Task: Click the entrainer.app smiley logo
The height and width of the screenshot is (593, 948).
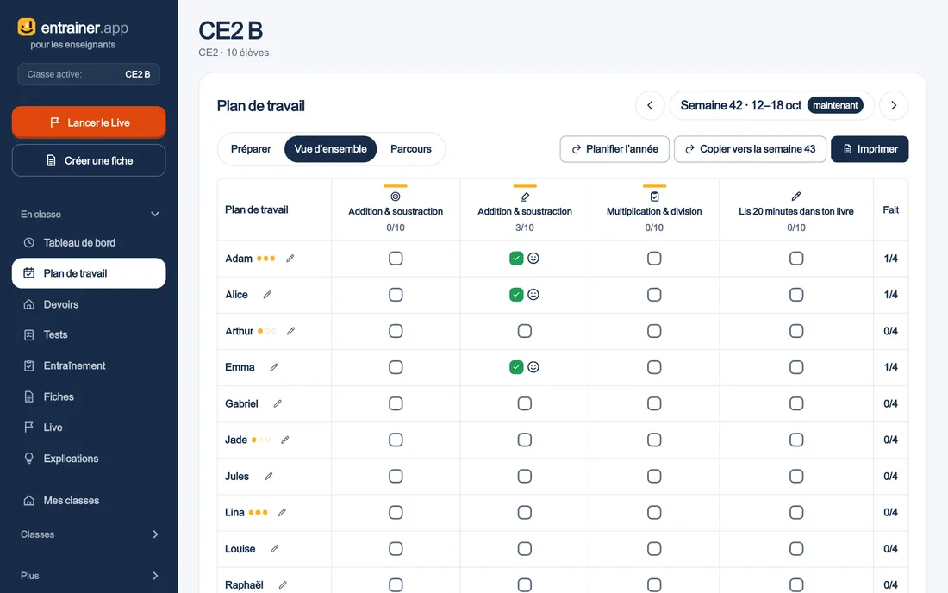Action: pyautogui.click(x=27, y=27)
